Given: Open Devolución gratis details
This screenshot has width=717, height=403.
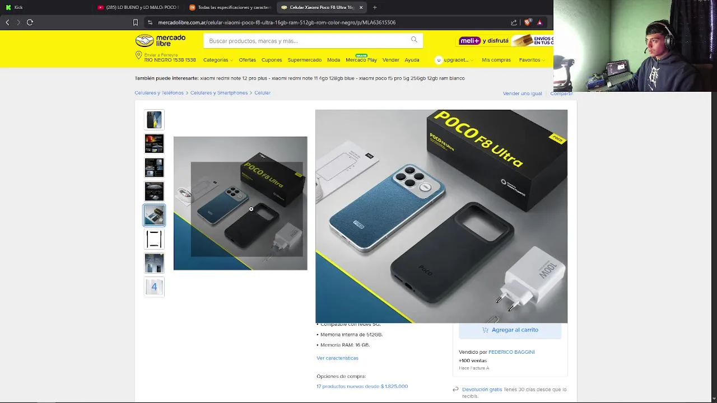Looking at the screenshot, I should click(482, 390).
